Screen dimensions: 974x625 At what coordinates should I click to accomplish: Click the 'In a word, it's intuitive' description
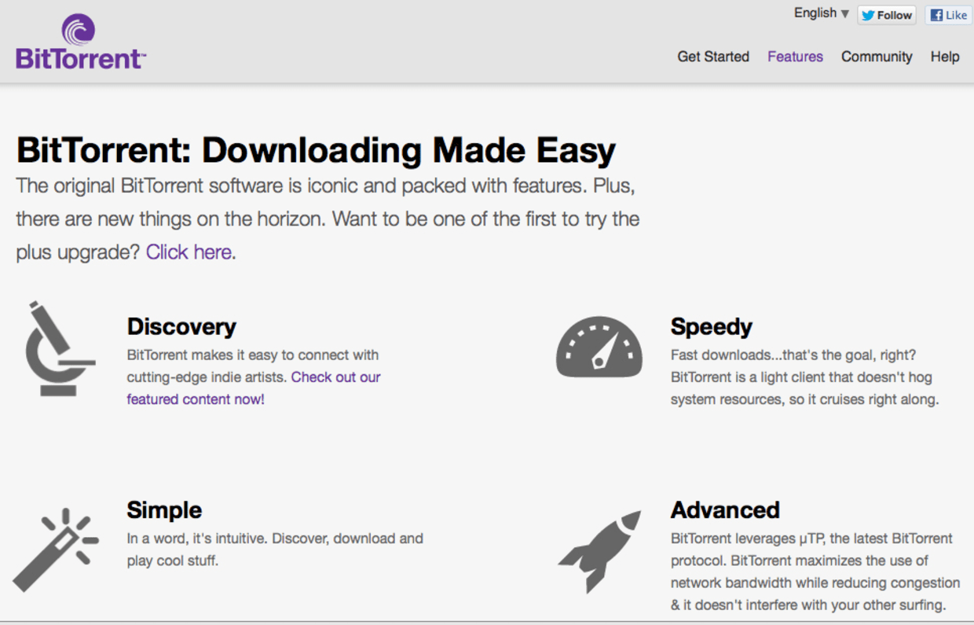tap(275, 550)
